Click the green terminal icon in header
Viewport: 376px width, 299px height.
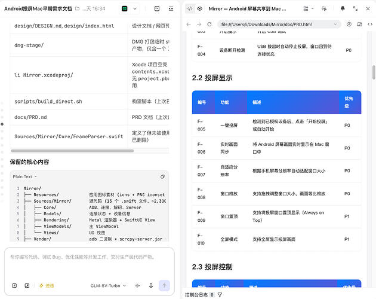125,8
